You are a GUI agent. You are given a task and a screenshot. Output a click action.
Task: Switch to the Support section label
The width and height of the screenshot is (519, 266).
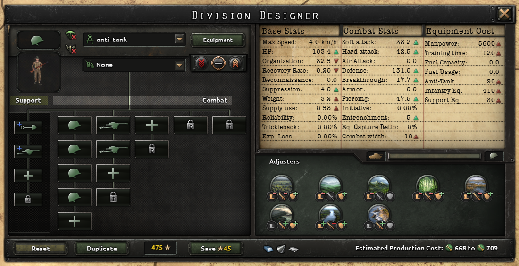point(28,100)
